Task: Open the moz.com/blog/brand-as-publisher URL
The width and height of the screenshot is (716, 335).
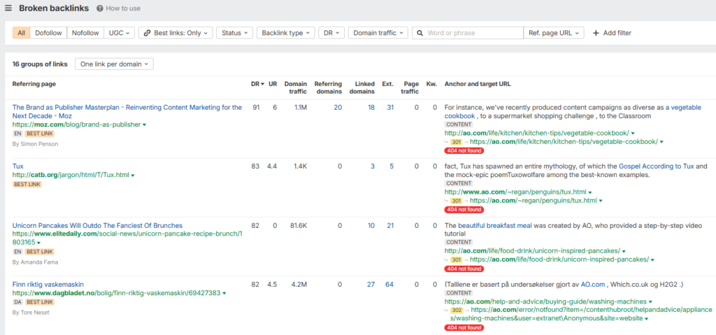Action: (76, 124)
